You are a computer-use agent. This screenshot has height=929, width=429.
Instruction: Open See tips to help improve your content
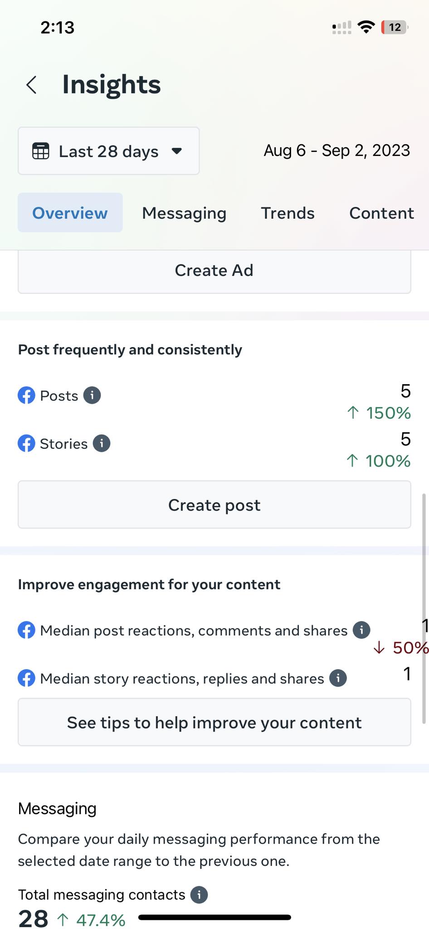click(214, 723)
